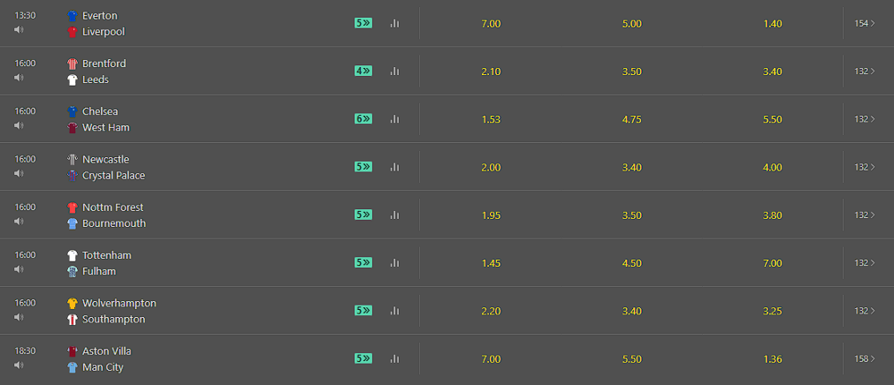Image resolution: width=894 pixels, height=385 pixels.
Task: Expand 132 markets for Brentford v Leeds
Action: coord(864,71)
